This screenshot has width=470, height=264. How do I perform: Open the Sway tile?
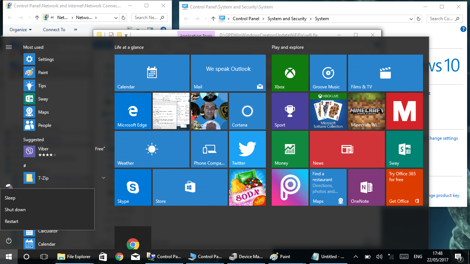(405, 149)
